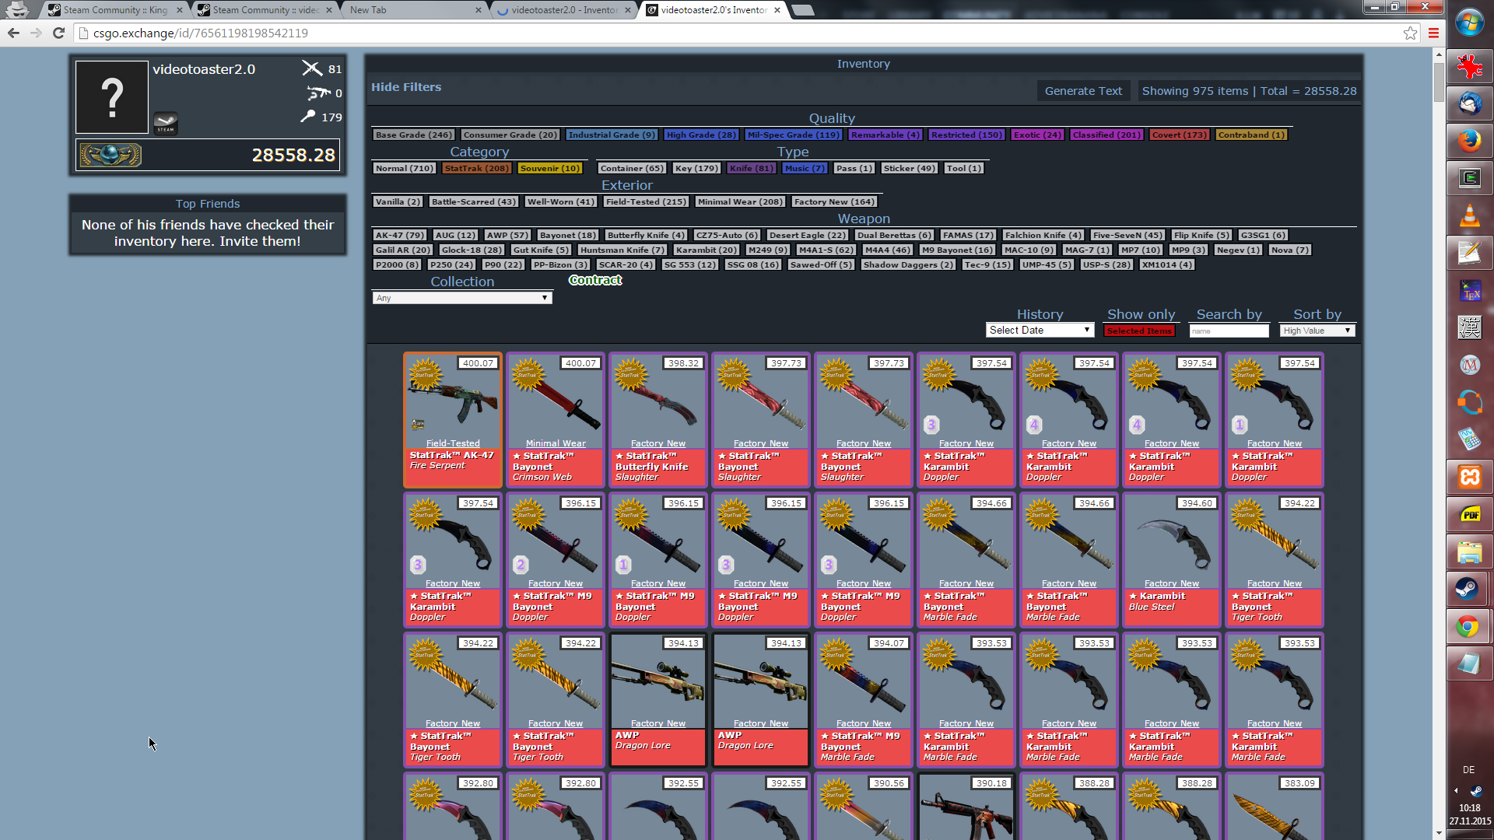Image resolution: width=1494 pixels, height=840 pixels.
Task: Click the Hide Filters link
Action: pos(406,87)
